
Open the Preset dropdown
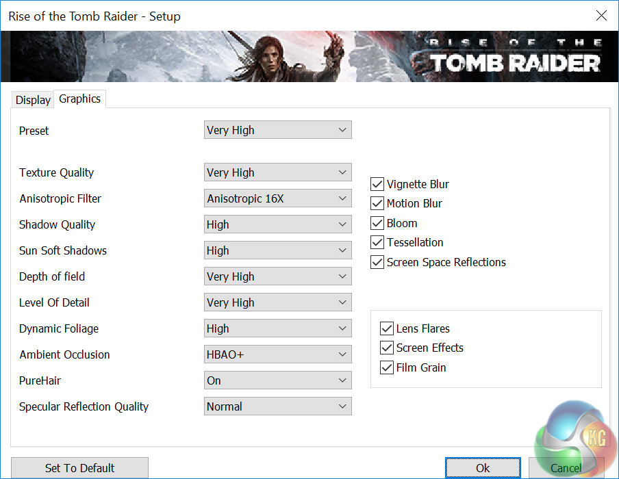click(277, 130)
